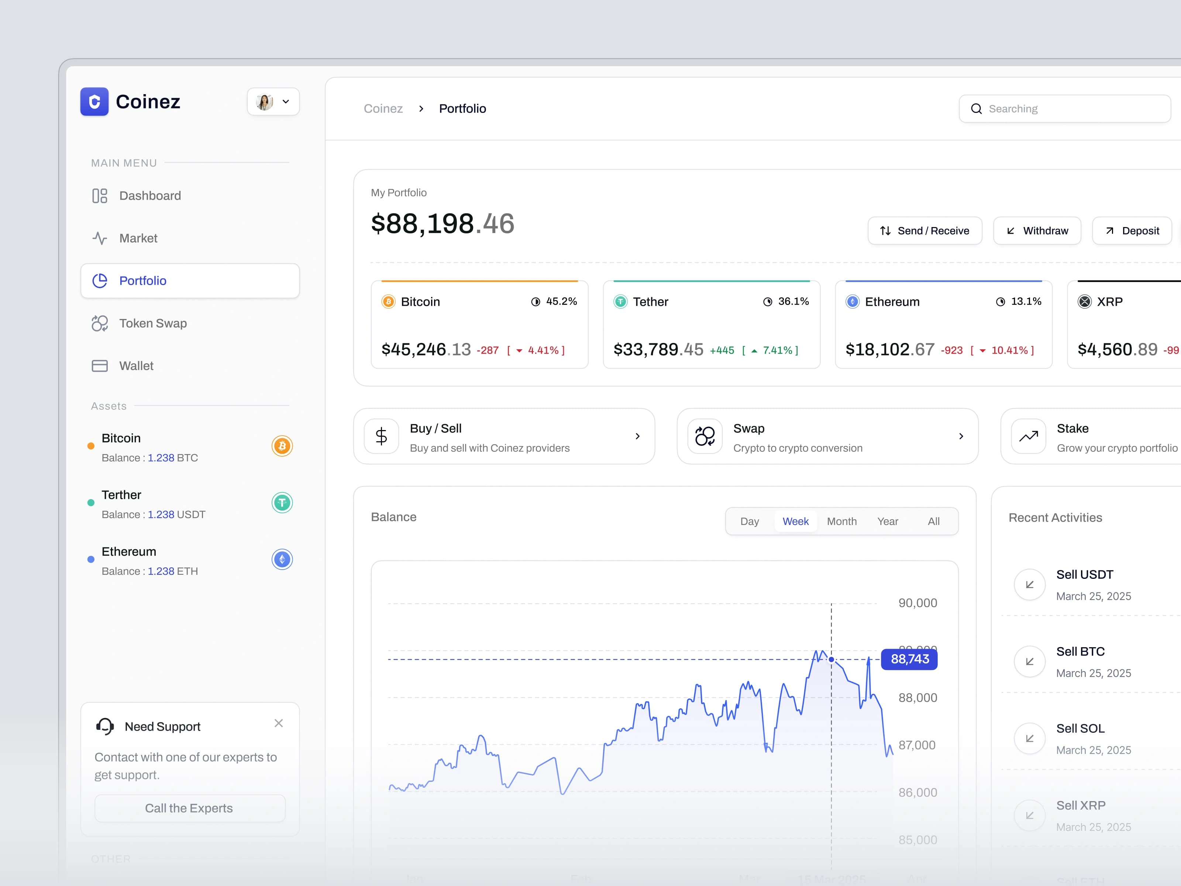Open Market in the main menu
1181x886 pixels.
point(190,238)
